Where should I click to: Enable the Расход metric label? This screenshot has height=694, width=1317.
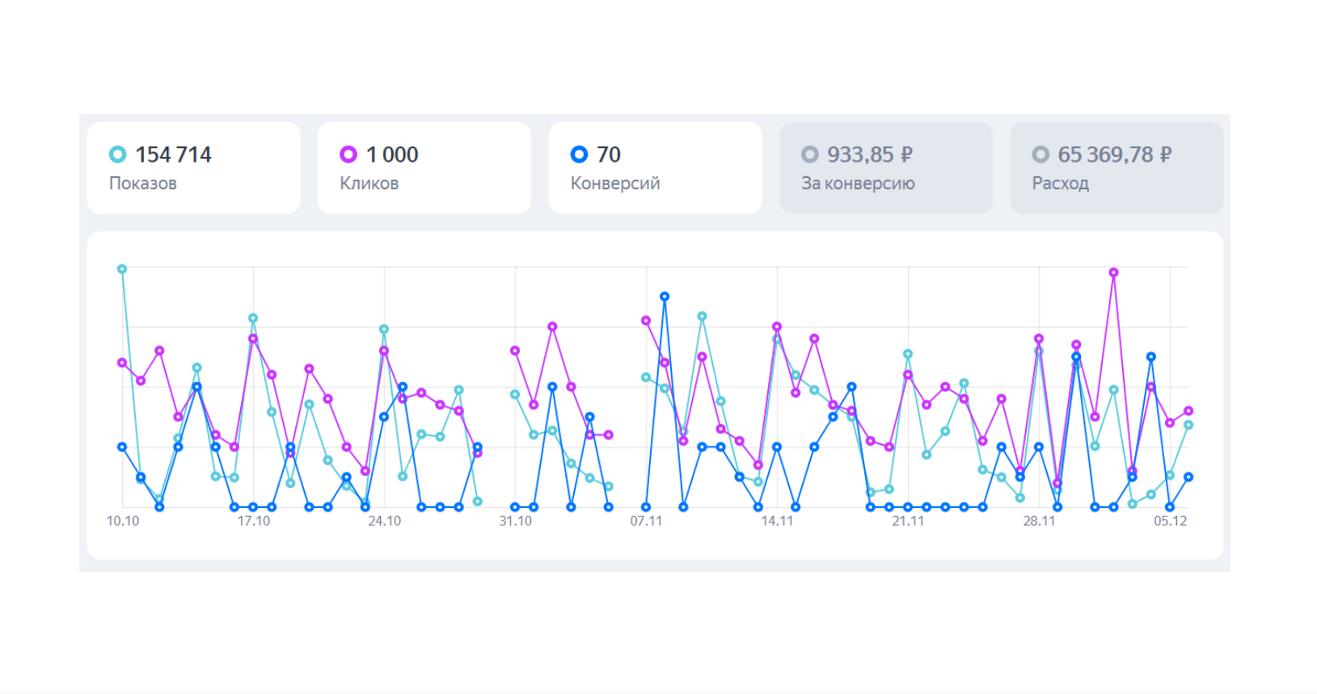pos(1060,184)
